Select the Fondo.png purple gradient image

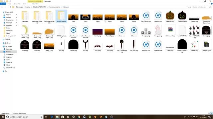tap(98, 32)
